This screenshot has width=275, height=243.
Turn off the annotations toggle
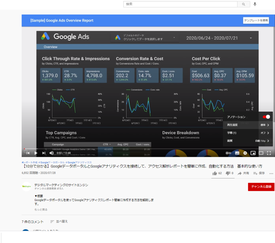266,117
